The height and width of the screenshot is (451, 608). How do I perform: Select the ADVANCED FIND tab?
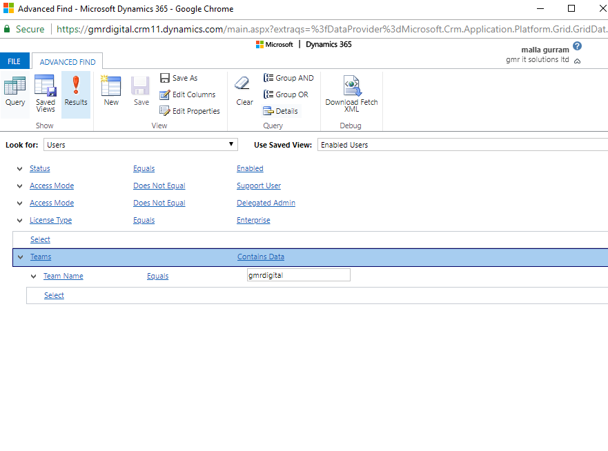pos(68,62)
